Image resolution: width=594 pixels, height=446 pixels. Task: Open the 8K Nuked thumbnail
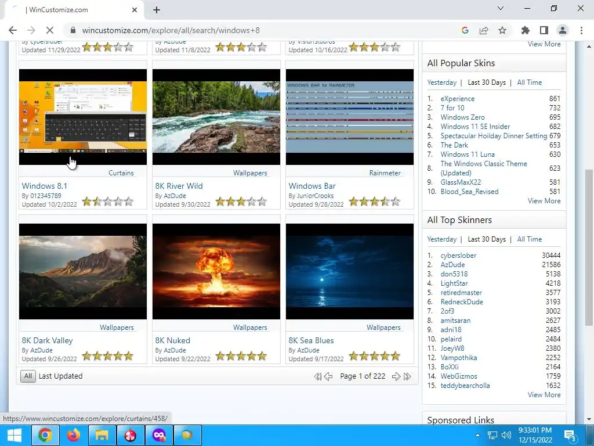216,271
